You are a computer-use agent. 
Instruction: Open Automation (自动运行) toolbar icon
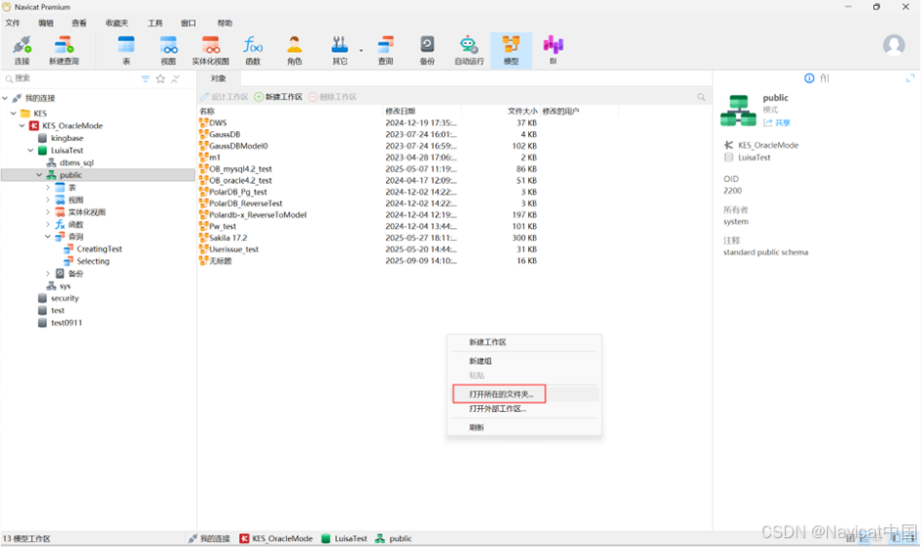click(468, 51)
